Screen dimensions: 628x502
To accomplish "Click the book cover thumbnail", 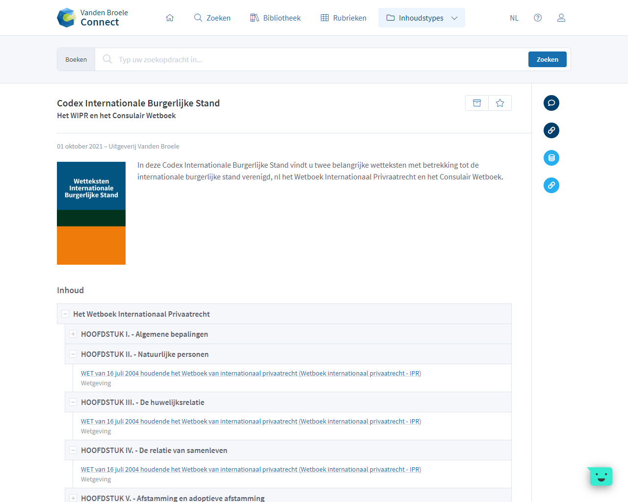I will point(91,213).
